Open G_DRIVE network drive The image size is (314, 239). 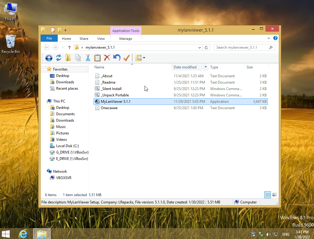(72, 152)
